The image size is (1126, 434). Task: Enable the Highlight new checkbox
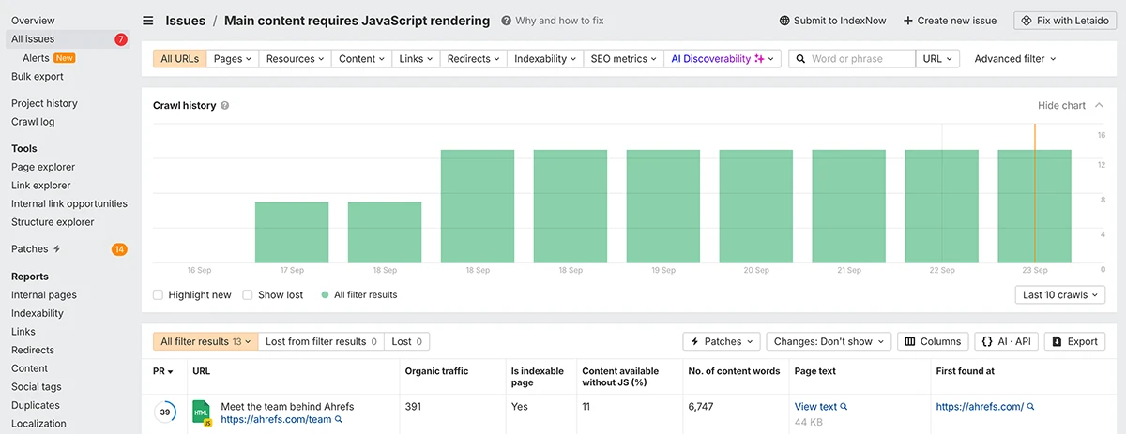158,294
